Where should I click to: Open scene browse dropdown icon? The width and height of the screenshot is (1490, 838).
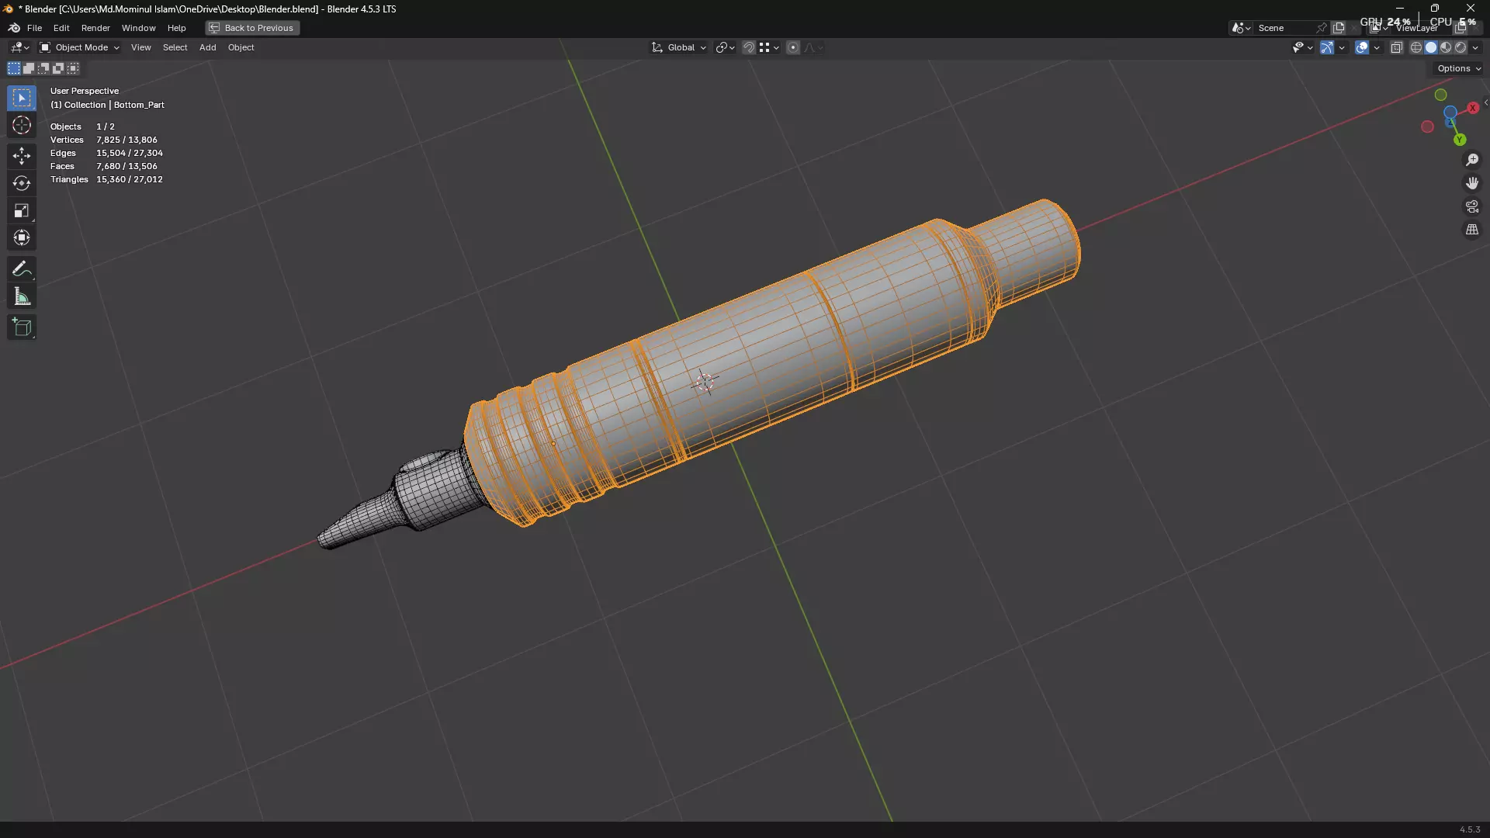click(x=1241, y=28)
